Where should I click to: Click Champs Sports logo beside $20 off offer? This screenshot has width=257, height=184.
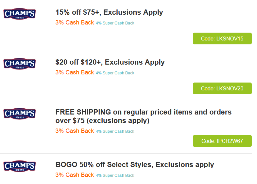(19, 64)
